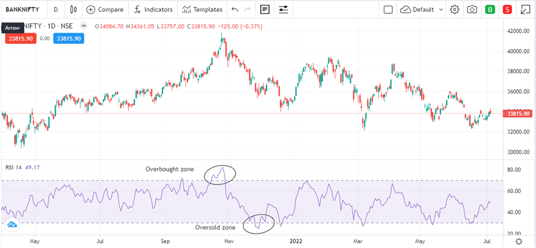The height and width of the screenshot is (248, 536).
Task: Open the candlestick chart style selector
Action: [73, 10]
